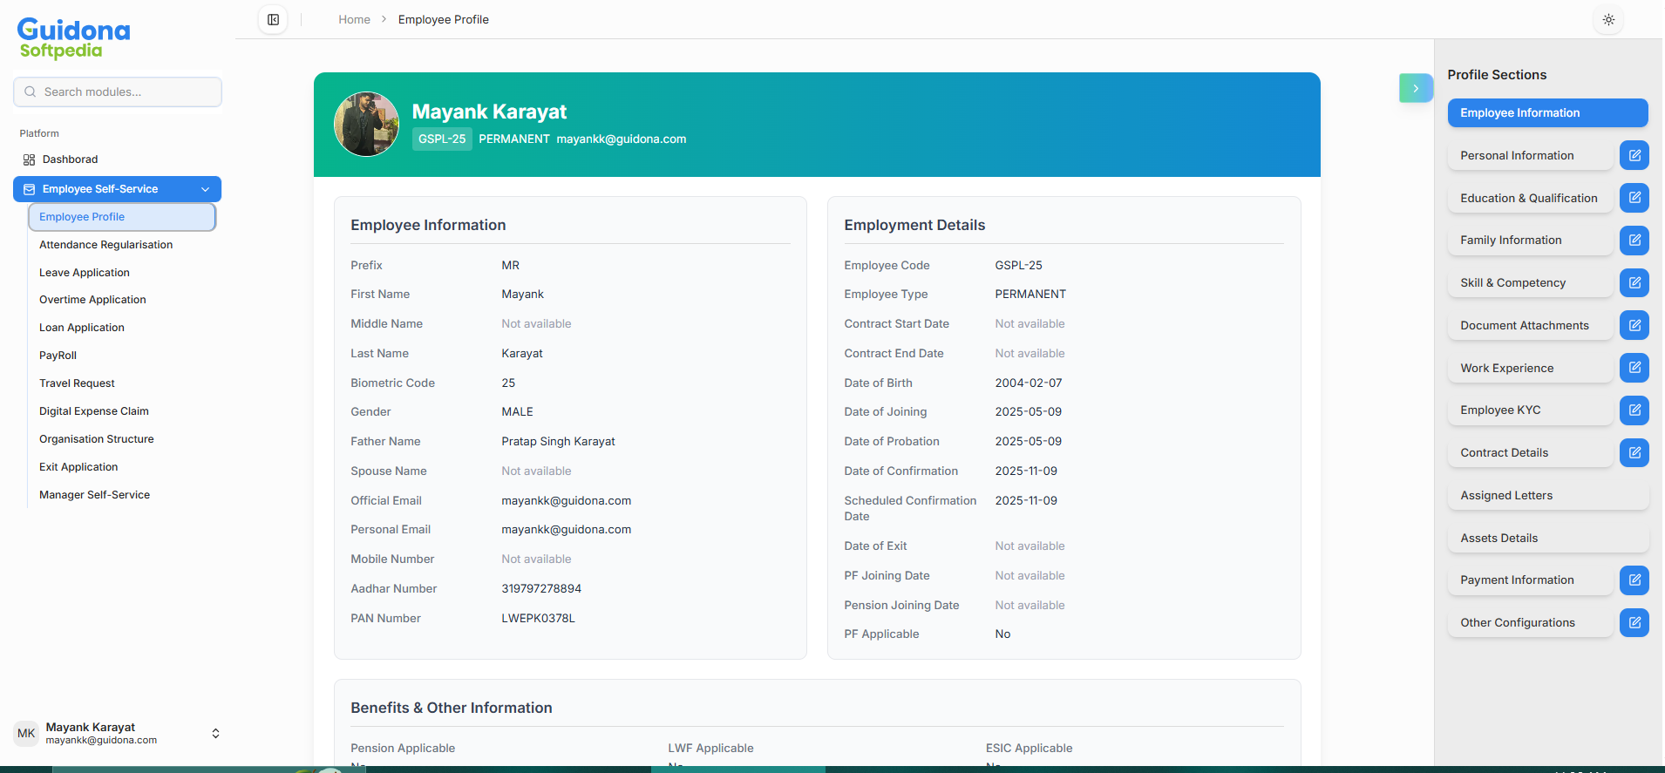Screen dimensions: 1665x773
Task: Collapse the Profile Sections panel arrow
Action: 1415,88
